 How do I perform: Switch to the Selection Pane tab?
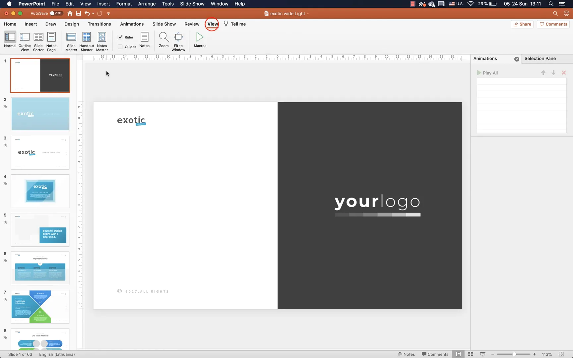[541, 58]
